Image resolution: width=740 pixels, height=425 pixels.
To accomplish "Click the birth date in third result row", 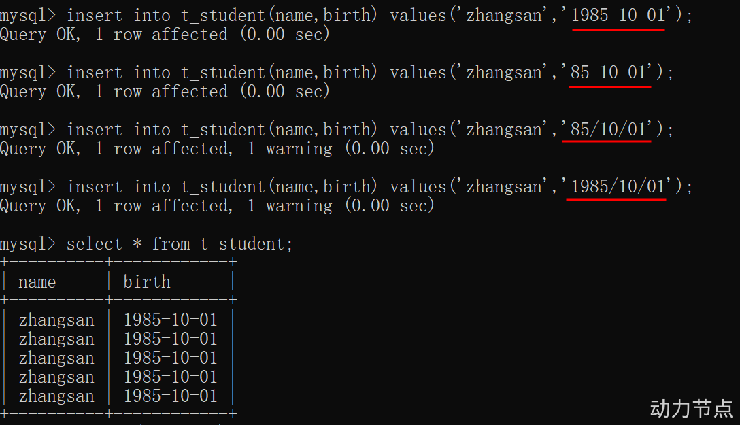I will coord(170,358).
